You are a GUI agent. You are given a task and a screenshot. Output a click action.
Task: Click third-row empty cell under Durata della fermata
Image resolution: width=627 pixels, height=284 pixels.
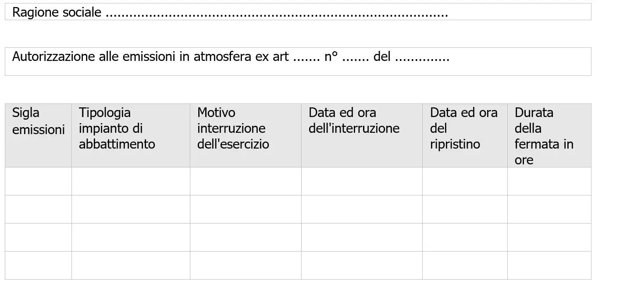549,238
